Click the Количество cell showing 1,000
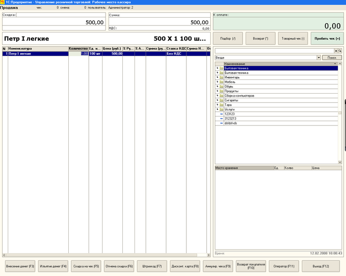This screenshot has height=276, width=346. pos(79,54)
